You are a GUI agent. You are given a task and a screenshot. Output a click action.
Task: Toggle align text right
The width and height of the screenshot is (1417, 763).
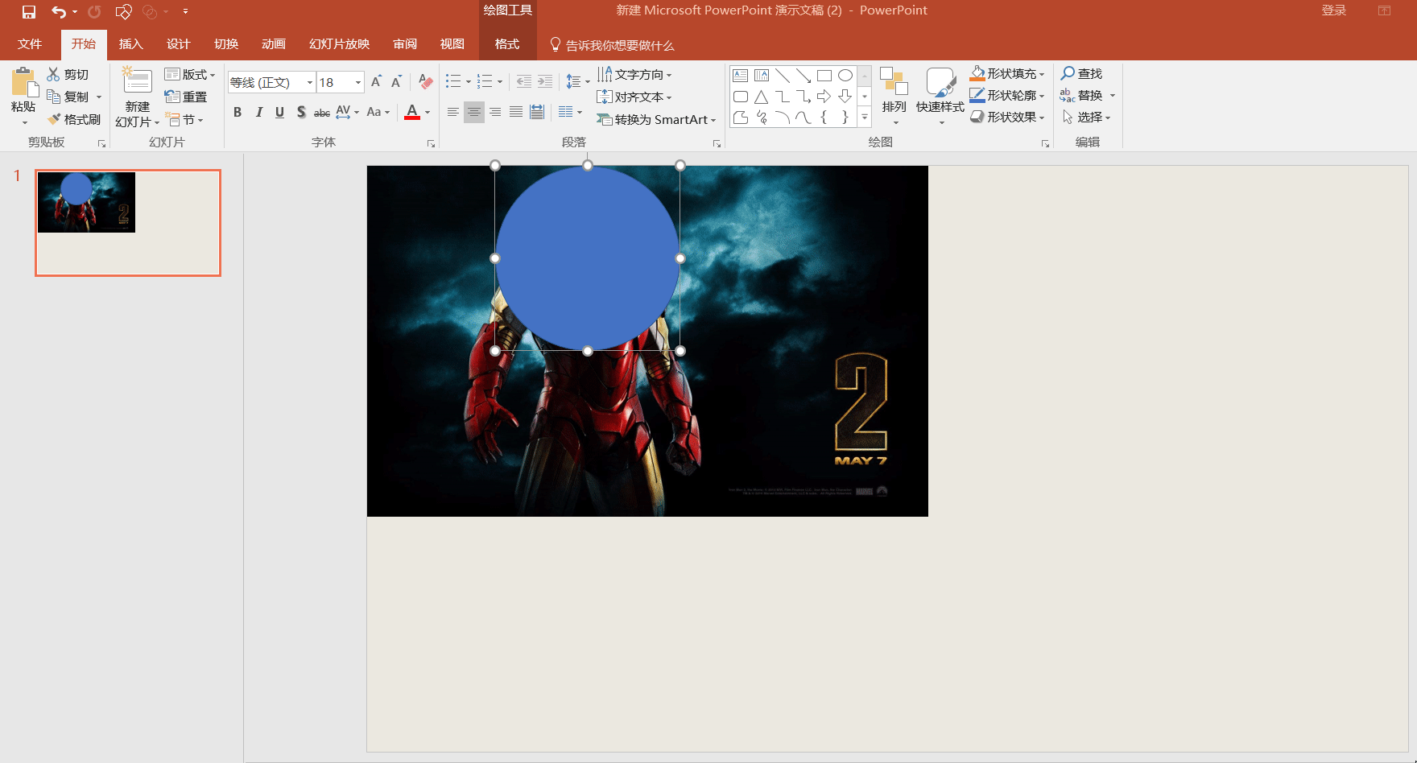495,112
